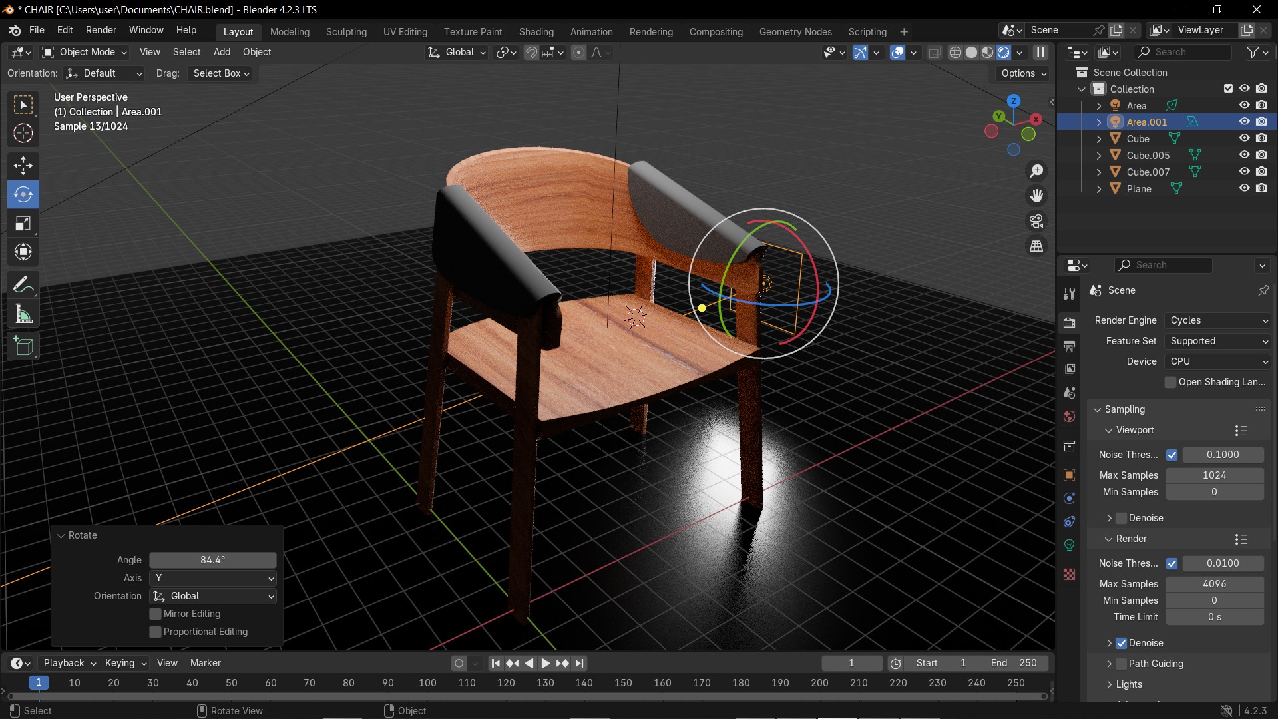Open the Object properties tab

[x=1070, y=475]
